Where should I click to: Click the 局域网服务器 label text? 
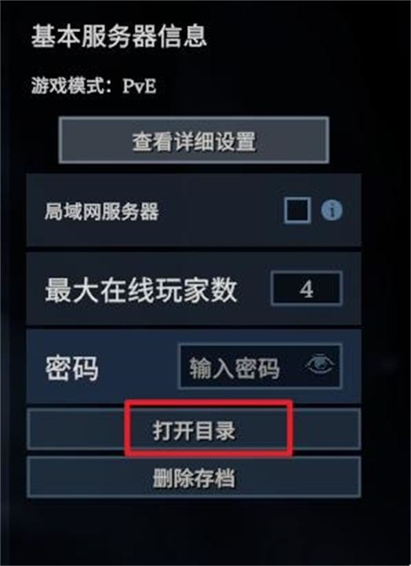tap(101, 211)
